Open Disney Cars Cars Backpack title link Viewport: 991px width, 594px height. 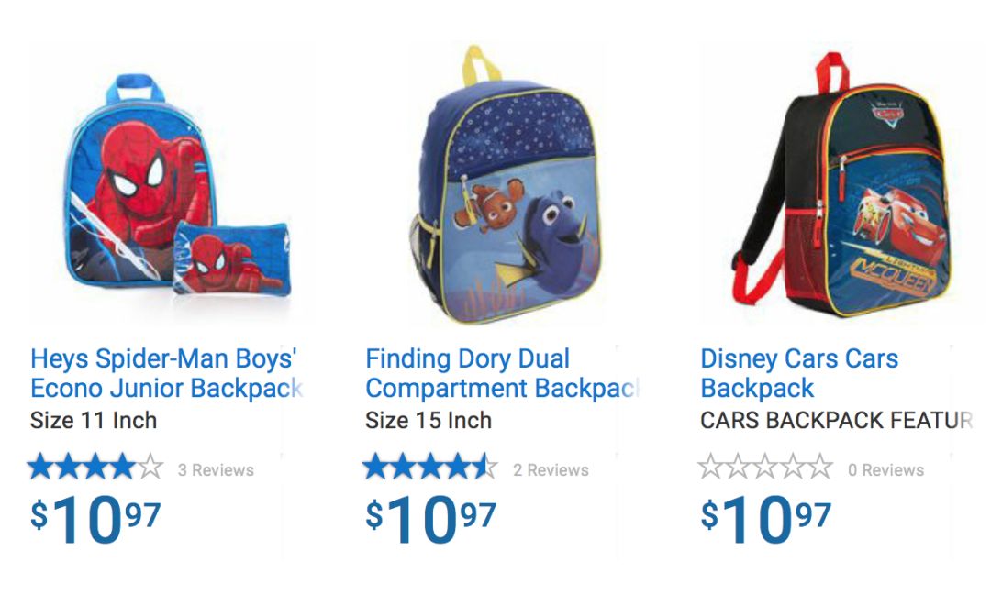799,373
